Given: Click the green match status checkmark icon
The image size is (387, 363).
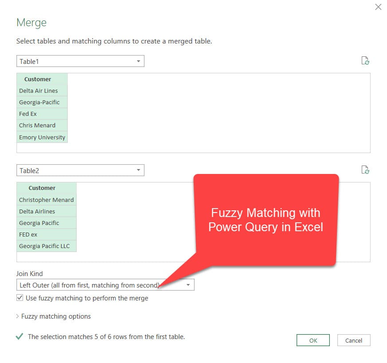Looking at the screenshot, I should point(20,337).
